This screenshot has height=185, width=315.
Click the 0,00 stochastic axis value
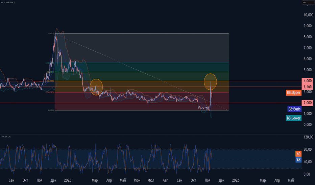(307, 174)
